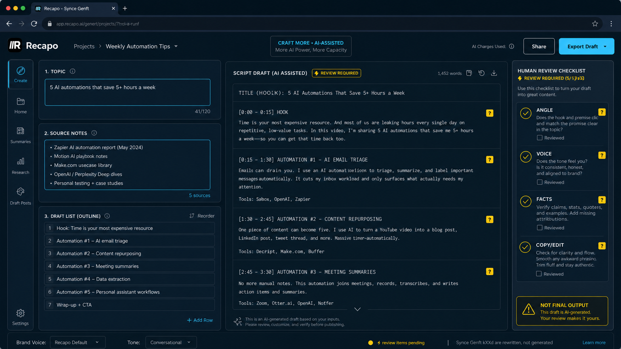Open the Research sidebar section

pos(20,166)
